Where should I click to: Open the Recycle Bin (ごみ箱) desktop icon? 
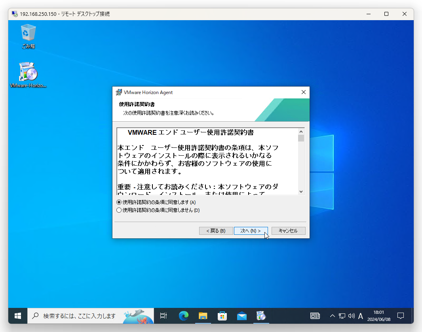[x=28, y=36]
